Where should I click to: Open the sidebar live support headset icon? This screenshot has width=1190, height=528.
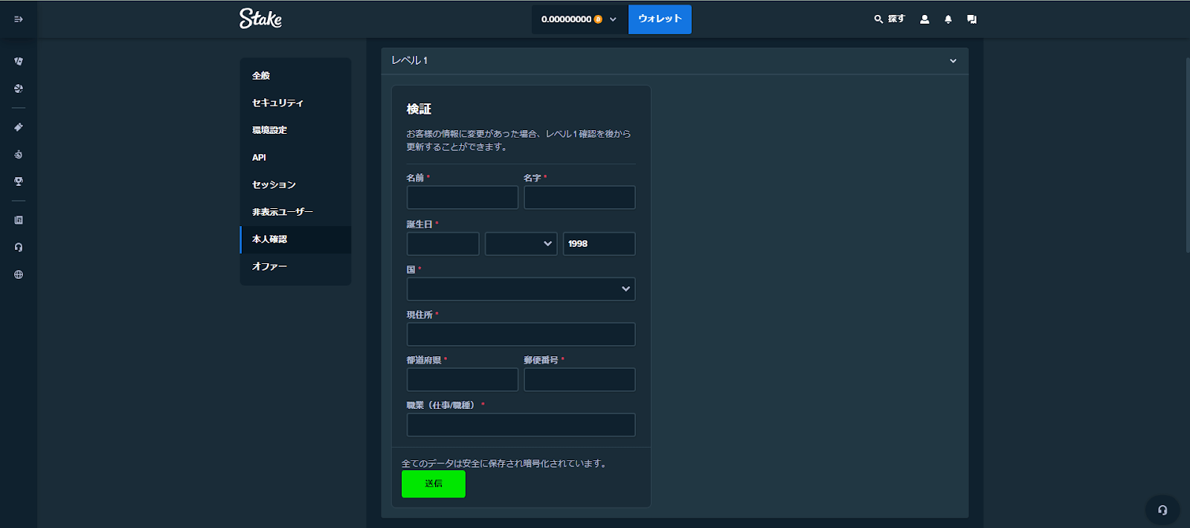[x=19, y=248]
